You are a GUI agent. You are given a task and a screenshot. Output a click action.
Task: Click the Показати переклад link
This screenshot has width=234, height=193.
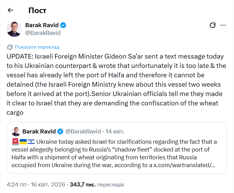[37, 47]
